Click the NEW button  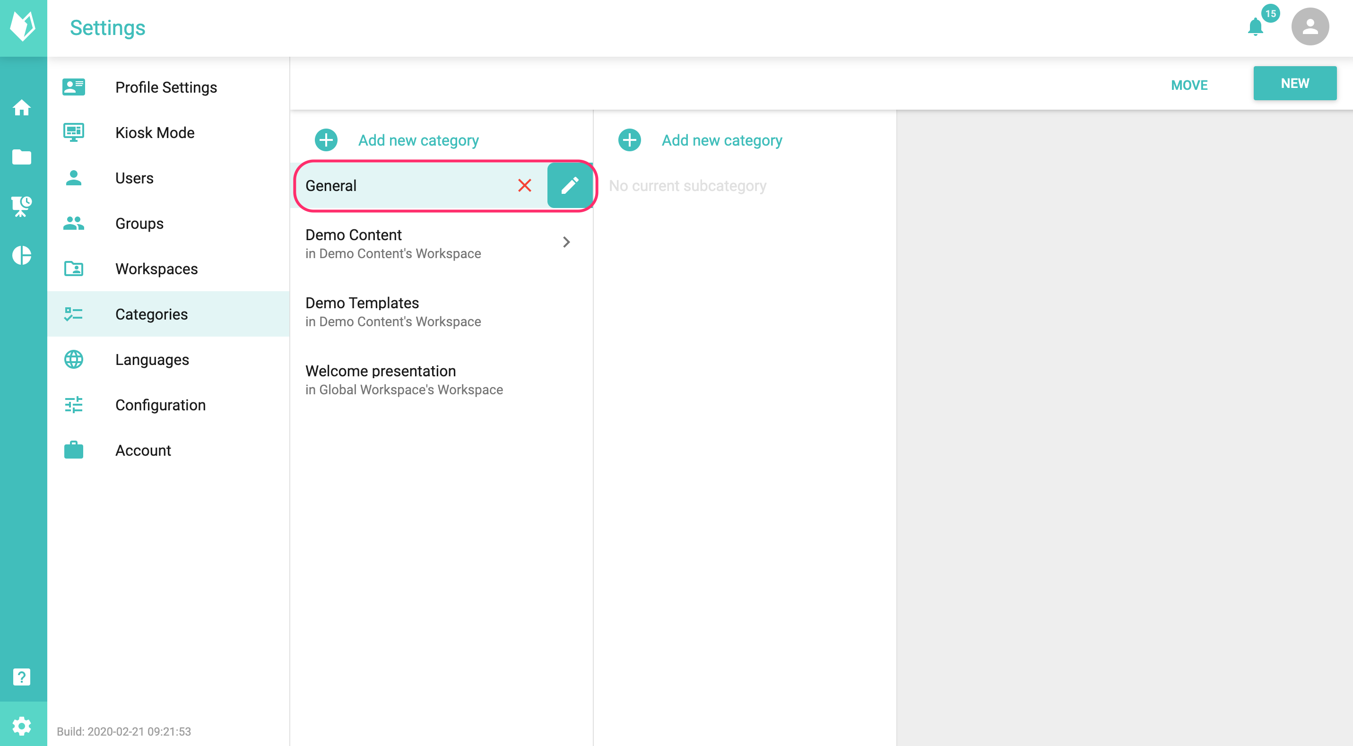pos(1295,83)
